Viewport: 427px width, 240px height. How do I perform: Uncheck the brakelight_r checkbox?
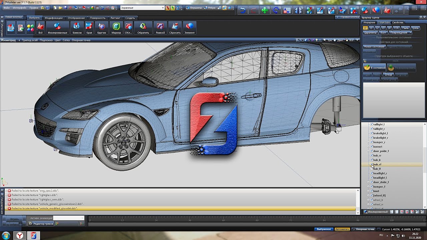(372, 138)
